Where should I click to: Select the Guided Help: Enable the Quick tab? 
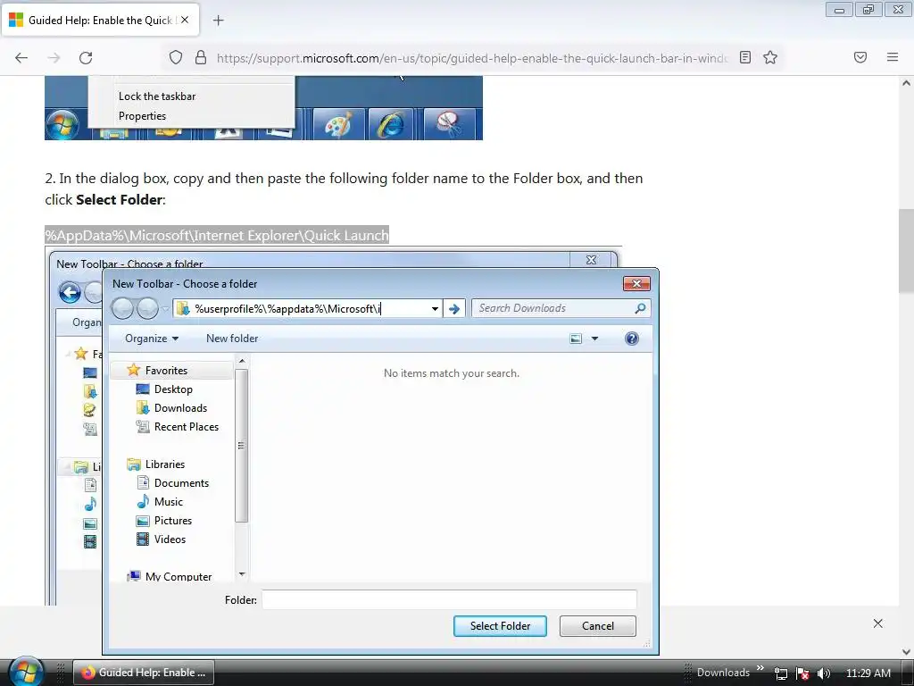pyautogui.click(x=100, y=20)
